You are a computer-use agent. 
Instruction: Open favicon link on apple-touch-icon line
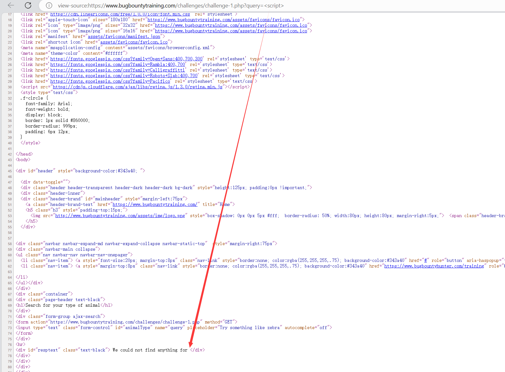click(223, 20)
